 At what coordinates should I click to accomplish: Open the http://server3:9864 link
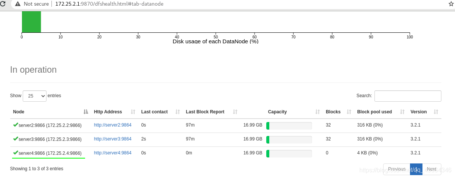(x=113, y=139)
